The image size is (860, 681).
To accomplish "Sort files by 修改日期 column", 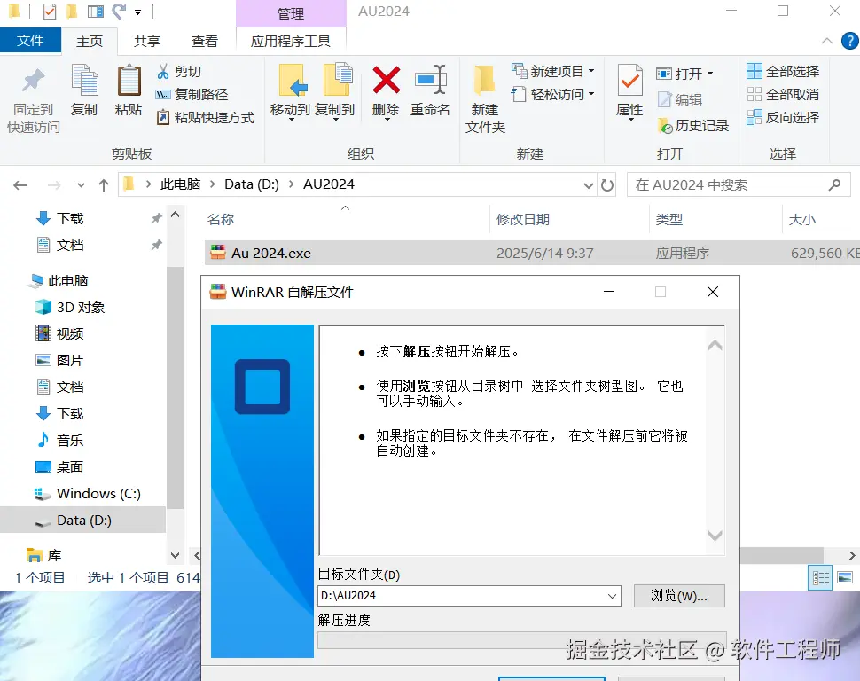I will click(523, 220).
